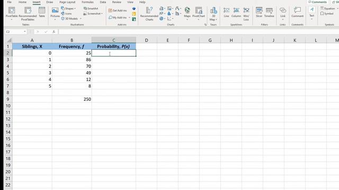Insert a hierarchy chart
This screenshot has height=190, width=339.
tap(170, 8)
